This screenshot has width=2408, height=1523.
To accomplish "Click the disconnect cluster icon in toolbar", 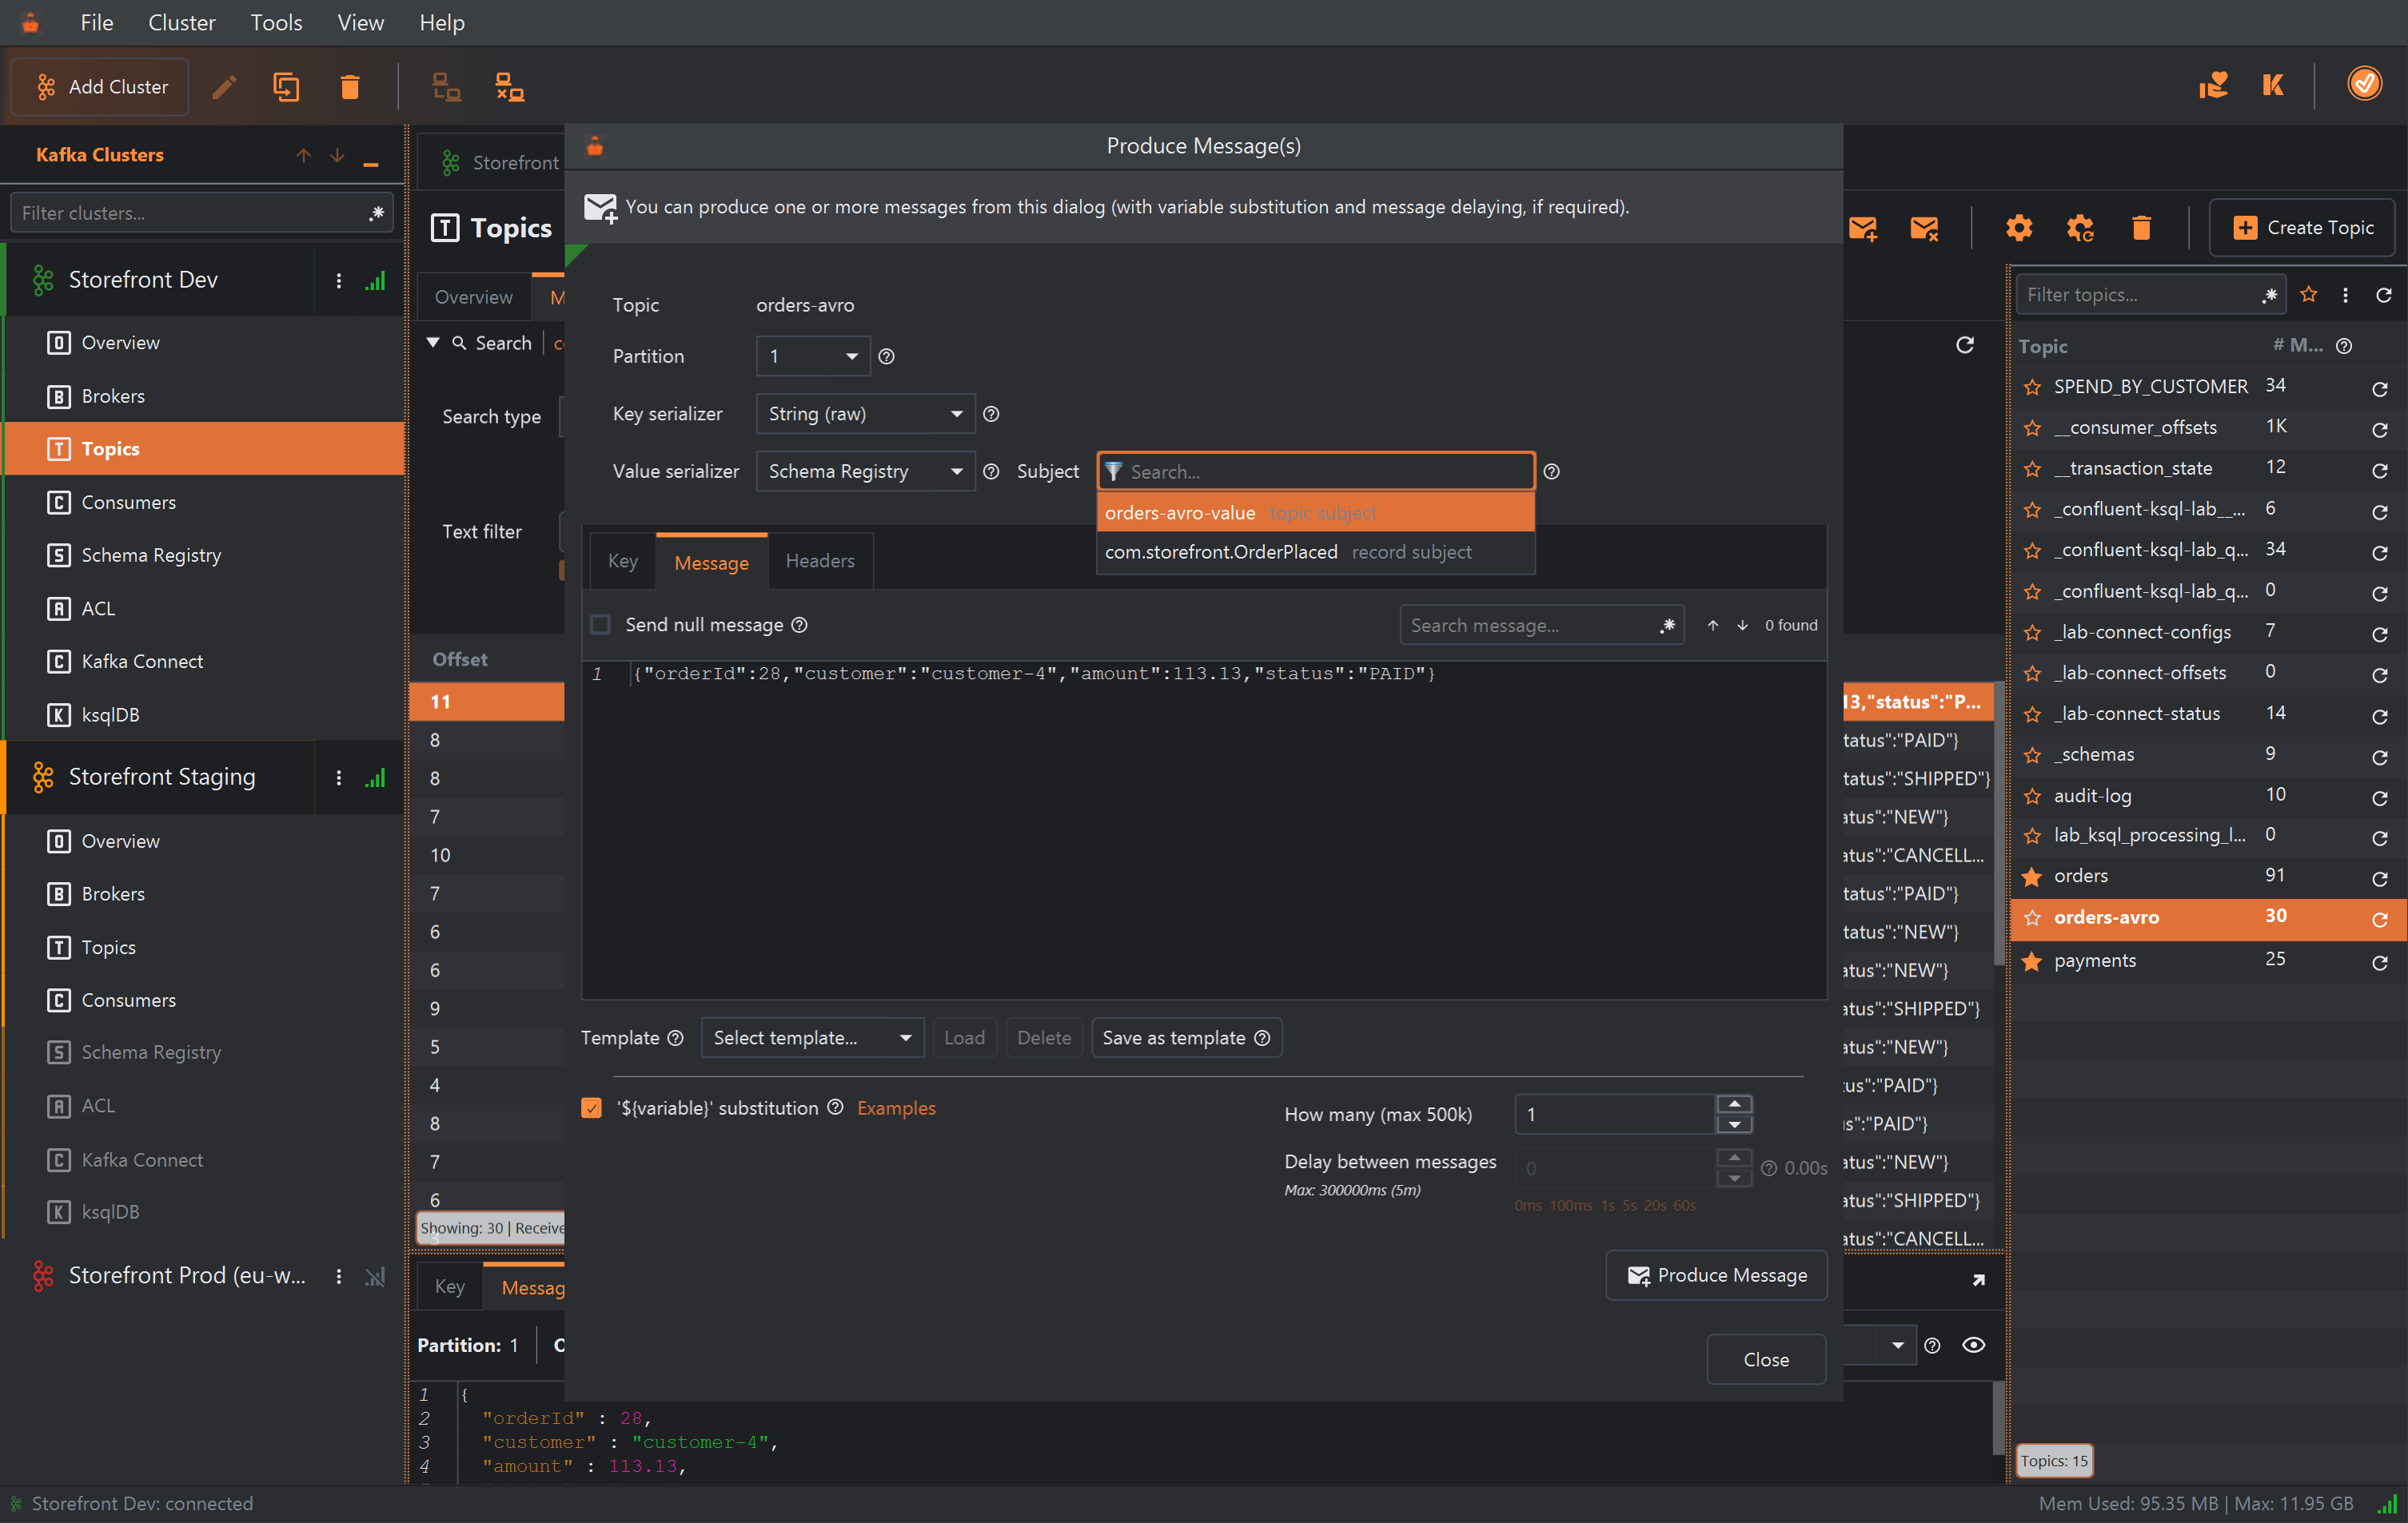I will pyautogui.click(x=509, y=87).
